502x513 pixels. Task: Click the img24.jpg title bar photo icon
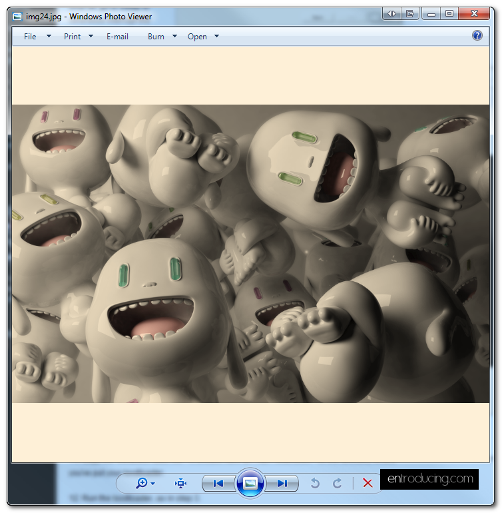pyautogui.click(x=17, y=17)
